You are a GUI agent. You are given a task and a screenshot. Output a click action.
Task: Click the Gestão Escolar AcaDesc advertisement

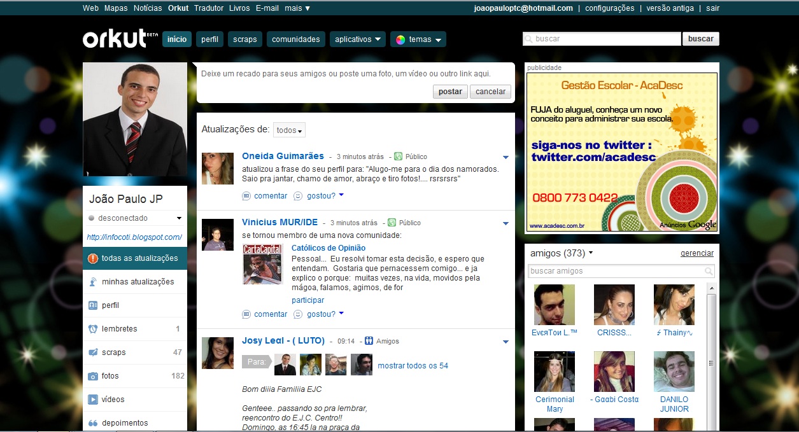pyautogui.click(x=621, y=152)
